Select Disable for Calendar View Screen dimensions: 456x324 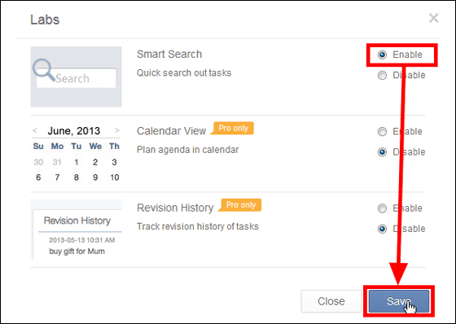pos(382,152)
